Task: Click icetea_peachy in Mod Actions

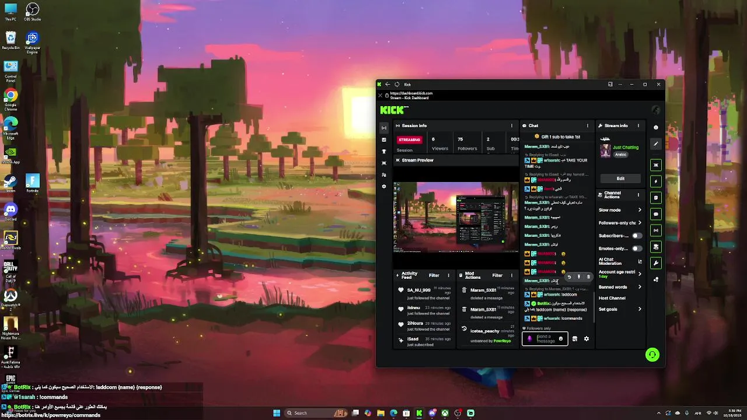Action: click(484, 331)
